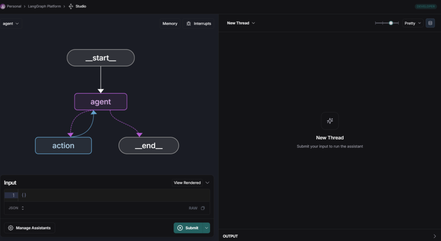Toggle the View Rendered option
Image resolution: width=441 pixels, height=241 pixels.
point(187,182)
